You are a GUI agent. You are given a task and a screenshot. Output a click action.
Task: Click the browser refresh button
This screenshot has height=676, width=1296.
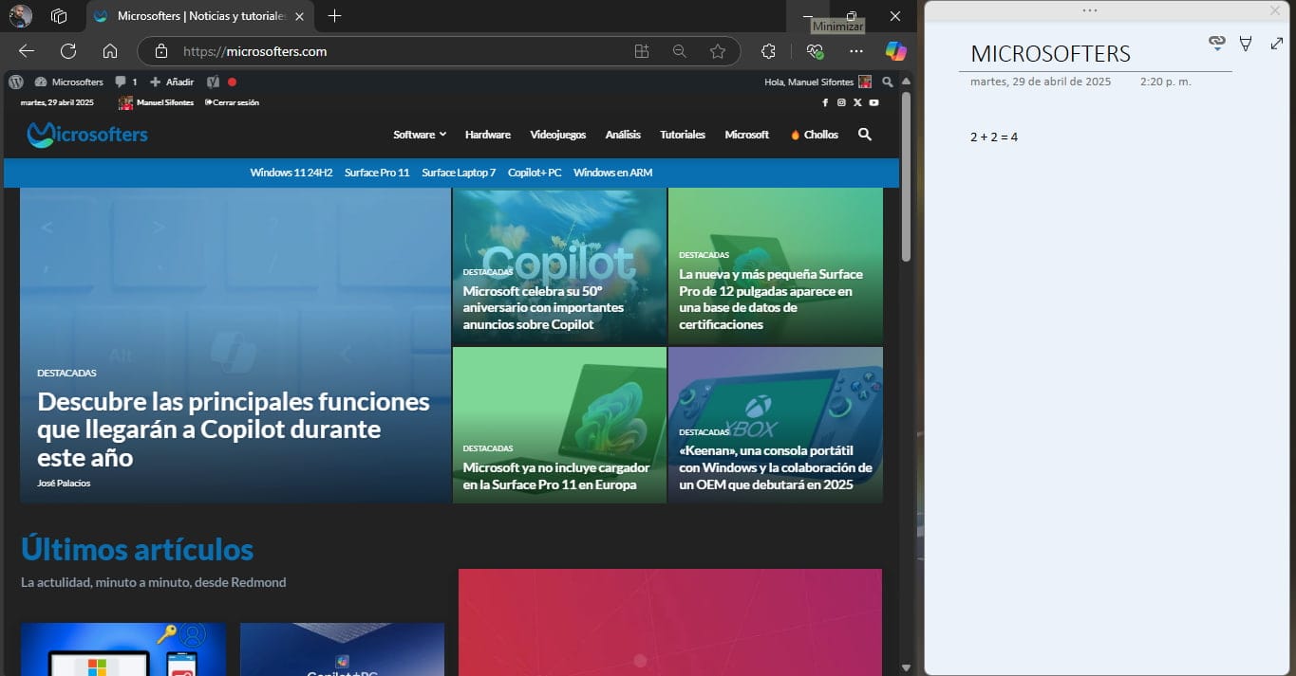click(x=68, y=51)
